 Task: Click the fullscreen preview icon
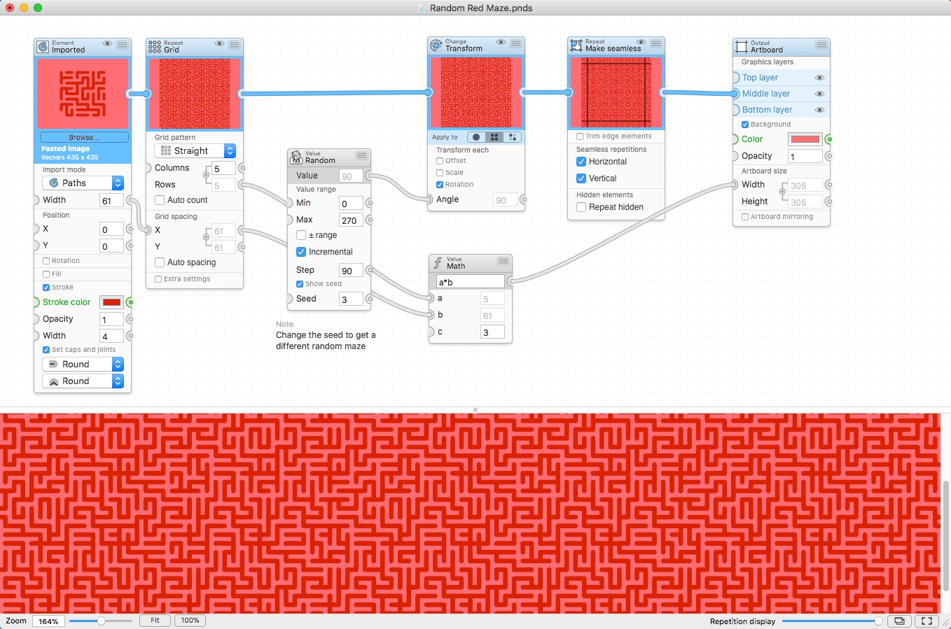point(926,621)
